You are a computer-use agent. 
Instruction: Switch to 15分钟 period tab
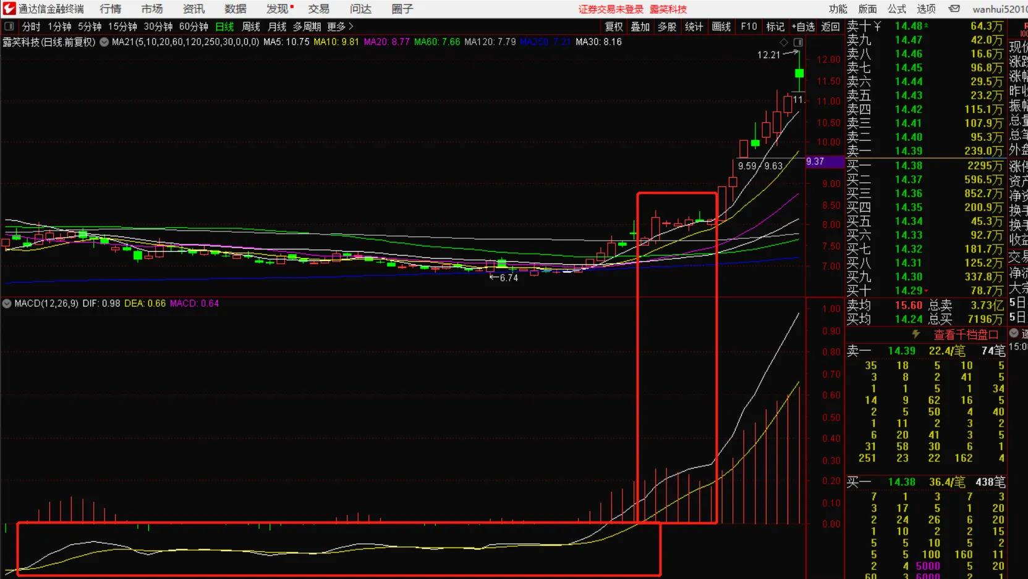tap(122, 27)
